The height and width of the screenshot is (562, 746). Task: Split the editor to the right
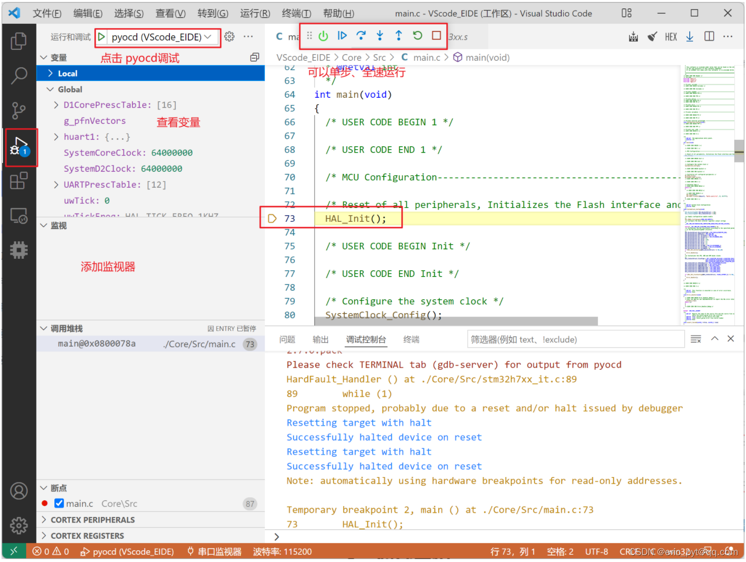coord(709,37)
